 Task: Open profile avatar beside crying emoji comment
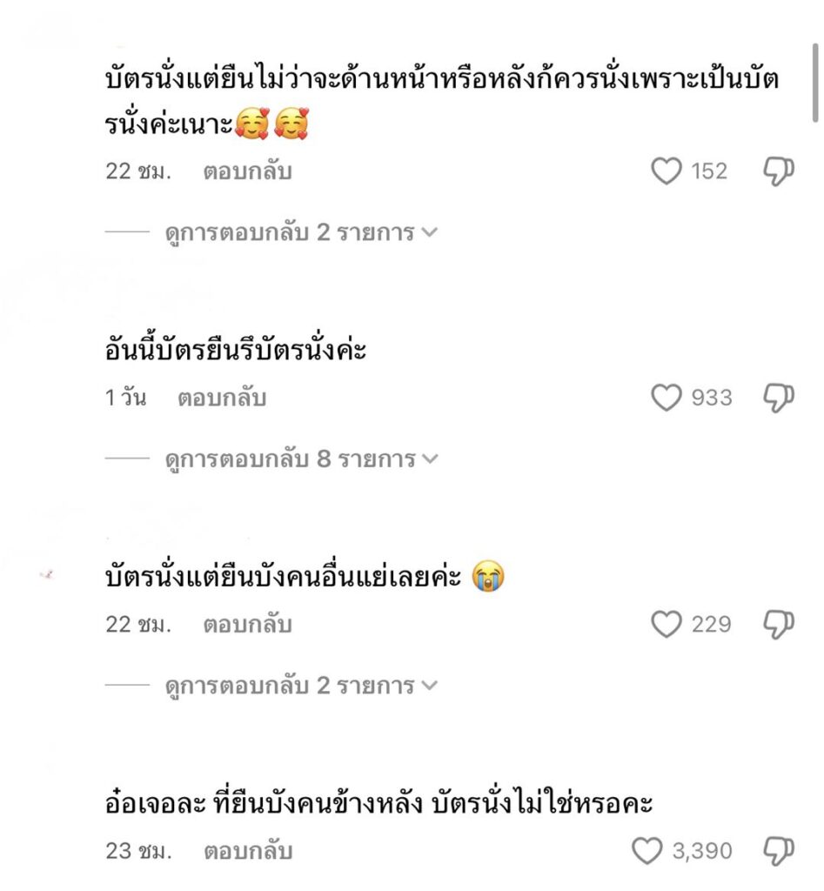pos(49,576)
